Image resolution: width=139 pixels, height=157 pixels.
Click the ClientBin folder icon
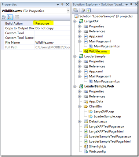[86, 106]
